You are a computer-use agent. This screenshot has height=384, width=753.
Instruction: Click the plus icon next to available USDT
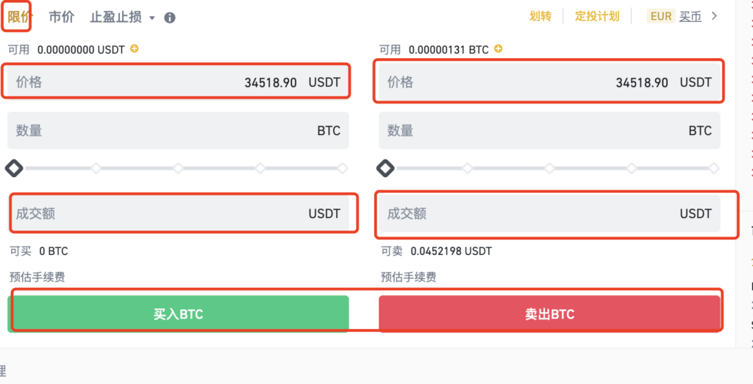135,48
